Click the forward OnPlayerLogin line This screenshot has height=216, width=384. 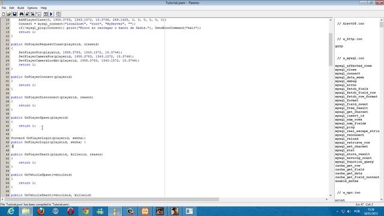click(x=48, y=138)
